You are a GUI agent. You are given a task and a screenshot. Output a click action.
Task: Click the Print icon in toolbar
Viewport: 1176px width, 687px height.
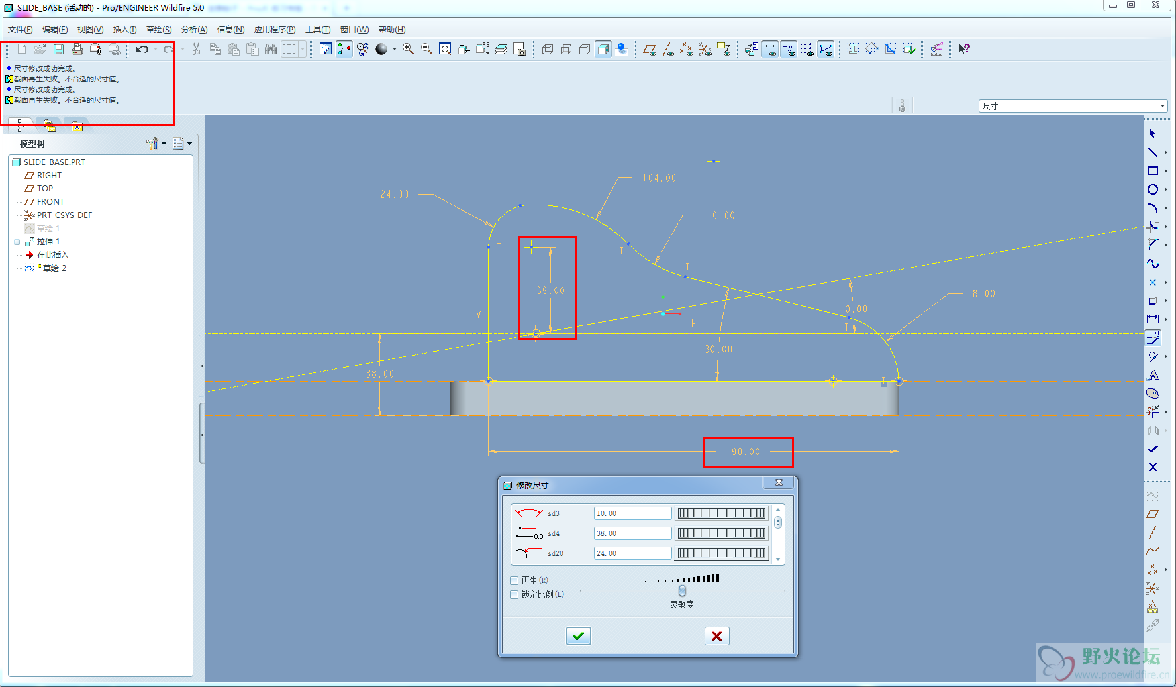[x=77, y=49]
